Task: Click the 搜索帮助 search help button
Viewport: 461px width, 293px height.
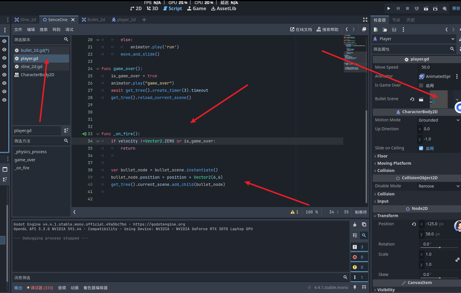Action: coord(328,30)
